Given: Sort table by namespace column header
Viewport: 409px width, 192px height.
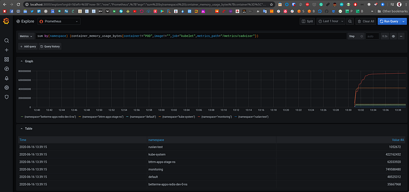Looking at the screenshot, I should coord(156,140).
